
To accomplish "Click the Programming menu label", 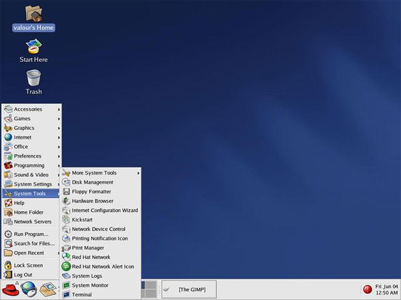I will coord(29,166).
